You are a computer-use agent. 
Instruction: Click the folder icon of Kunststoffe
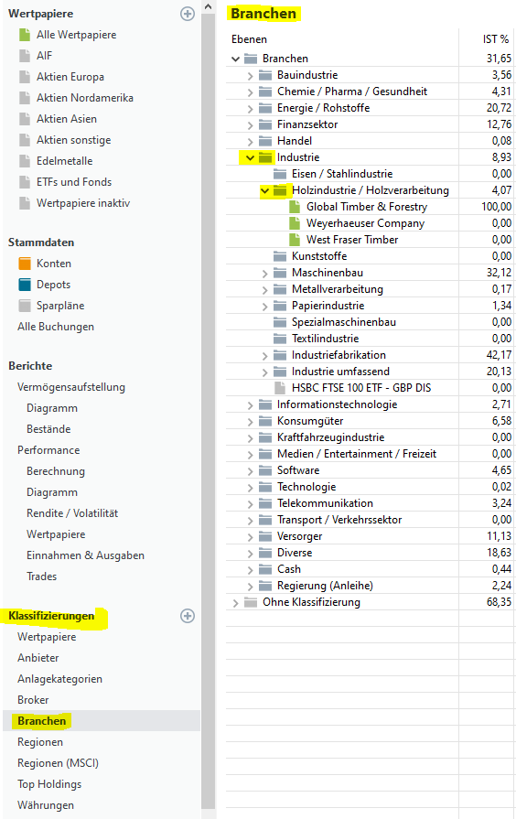coord(280,256)
